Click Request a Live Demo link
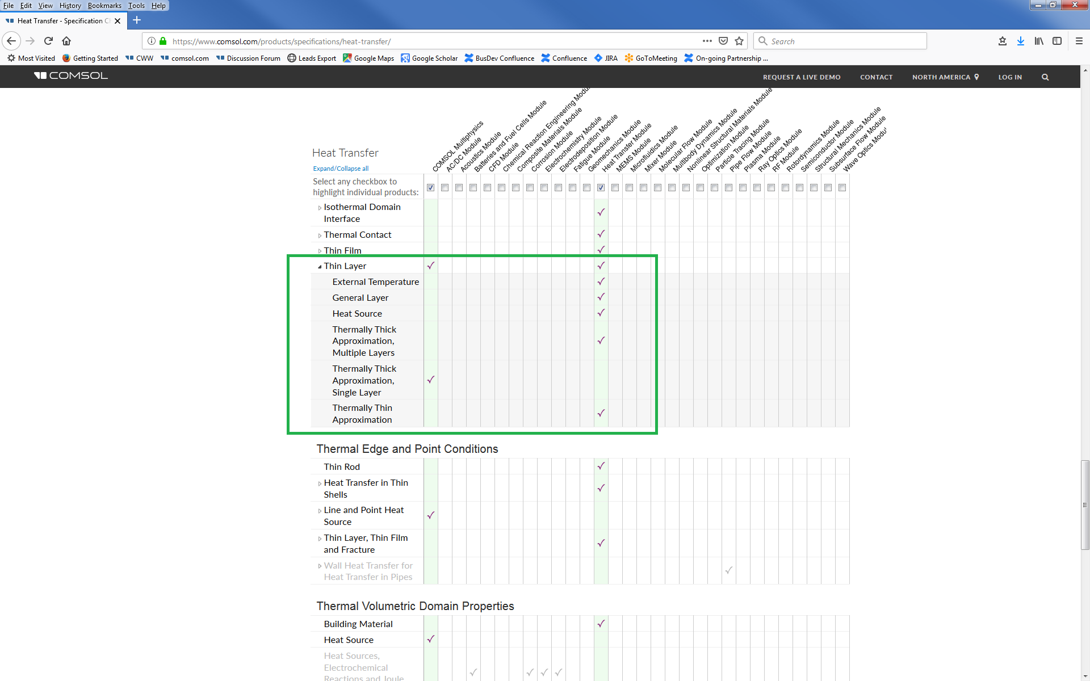Image resolution: width=1090 pixels, height=681 pixels. click(x=801, y=77)
